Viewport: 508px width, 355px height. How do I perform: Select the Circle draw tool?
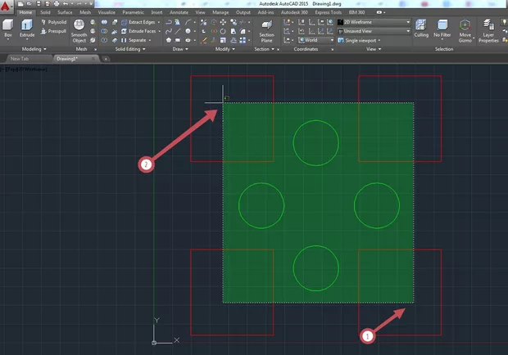click(188, 31)
